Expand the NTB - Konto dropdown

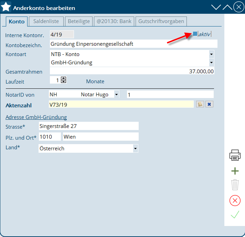click(x=211, y=54)
